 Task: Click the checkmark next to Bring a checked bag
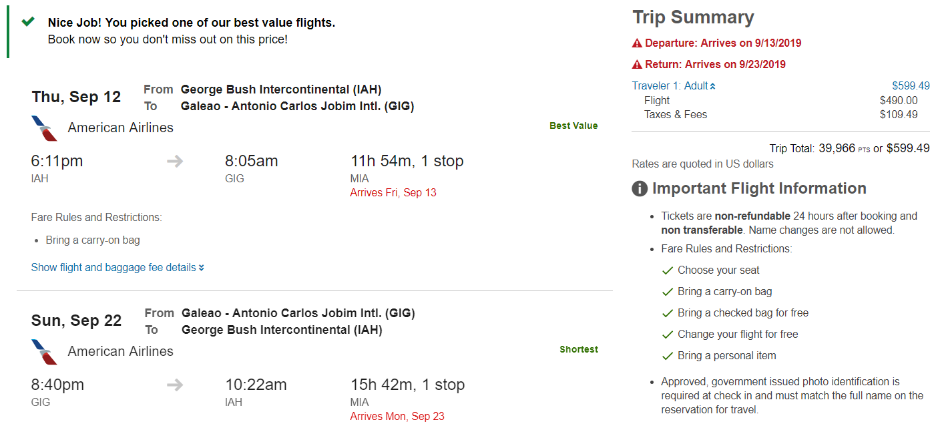tap(666, 313)
